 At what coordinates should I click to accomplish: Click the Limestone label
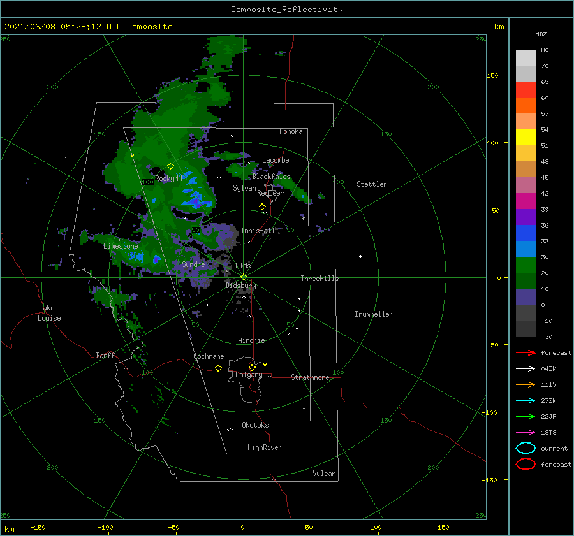121,246
